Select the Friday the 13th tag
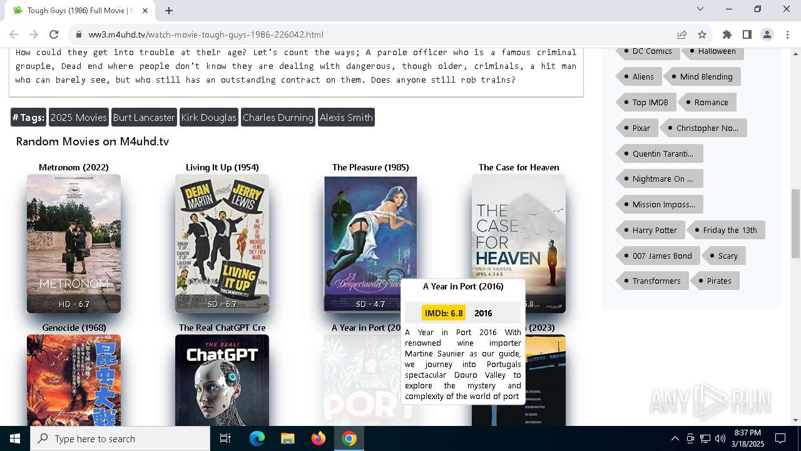This screenshot has width=801, height=451. (x=726, y=231)
